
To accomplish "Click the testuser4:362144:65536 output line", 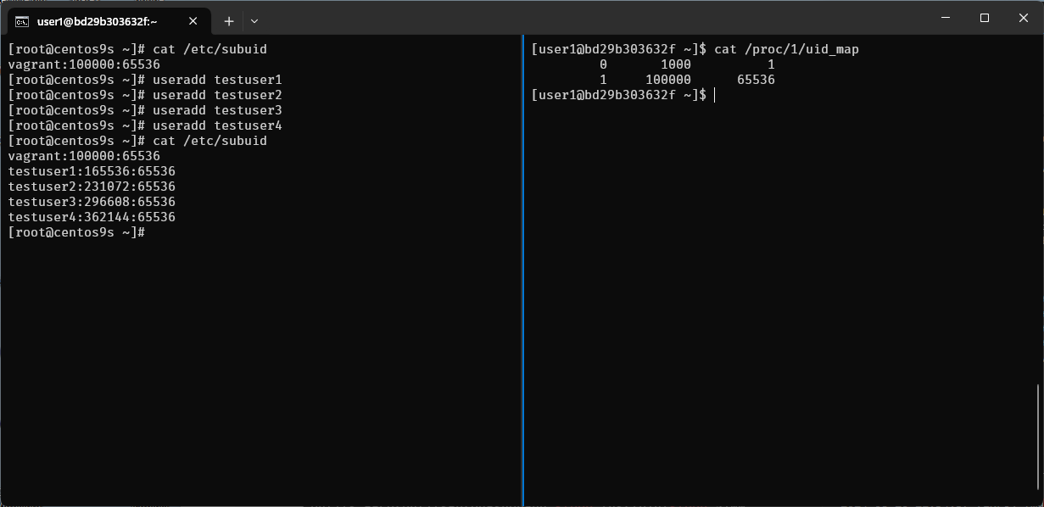I will click(x=92, y=217).
